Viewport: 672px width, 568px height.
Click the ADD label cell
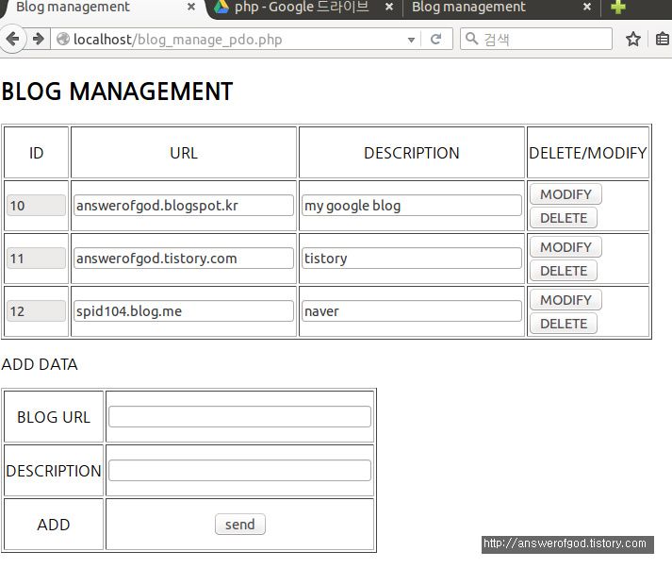pos(54,525)
